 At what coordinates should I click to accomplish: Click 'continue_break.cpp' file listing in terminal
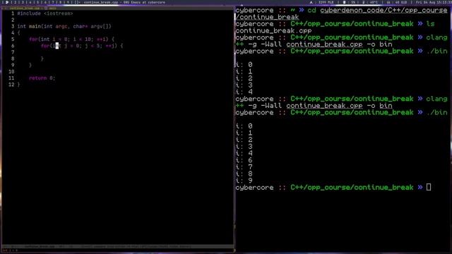(x=273, y=30)
